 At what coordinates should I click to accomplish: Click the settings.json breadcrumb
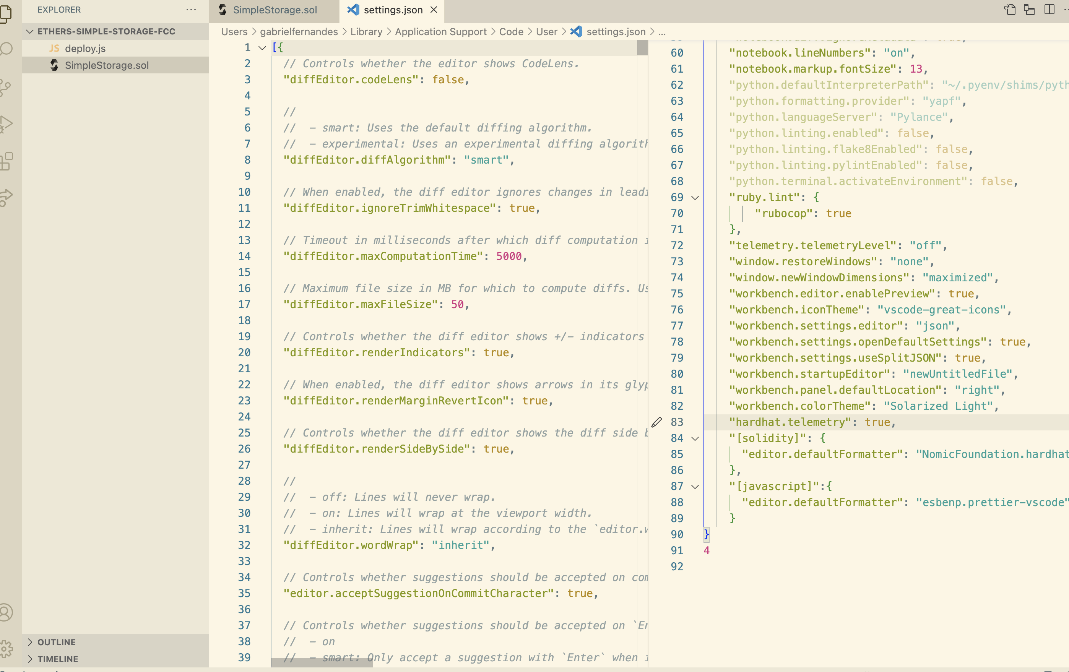[616, 31]
